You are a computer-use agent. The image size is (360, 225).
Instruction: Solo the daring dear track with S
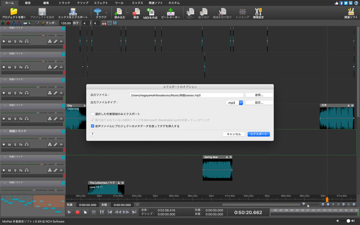pos(15,171)
